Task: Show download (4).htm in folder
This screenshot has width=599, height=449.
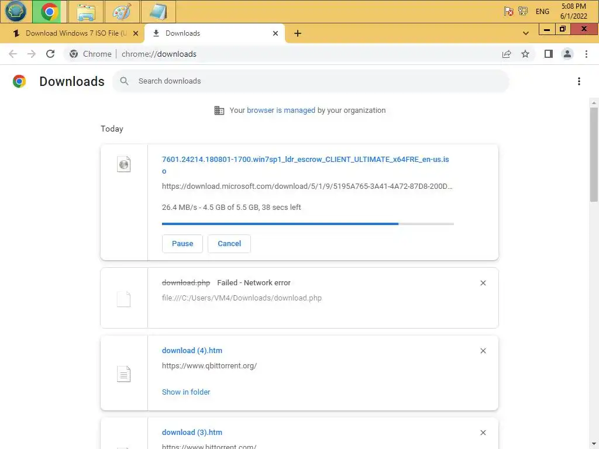Action: click(186, 392)
